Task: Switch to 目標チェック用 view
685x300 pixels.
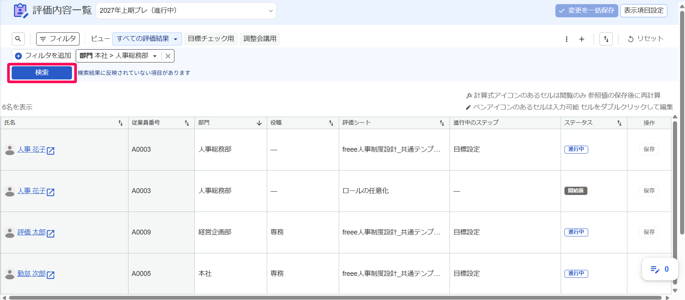Action: point(211,39)
